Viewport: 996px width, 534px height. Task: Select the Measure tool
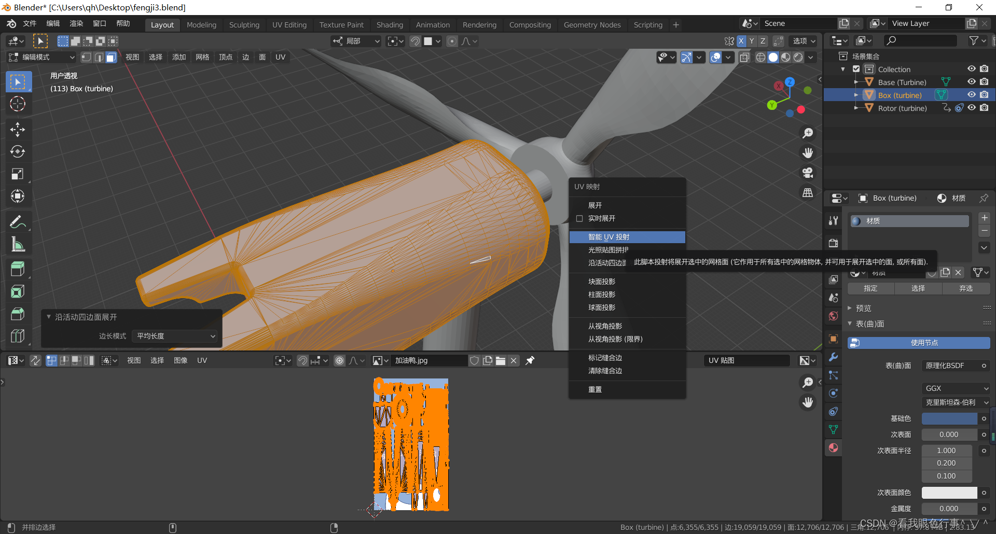pos(18,244)
